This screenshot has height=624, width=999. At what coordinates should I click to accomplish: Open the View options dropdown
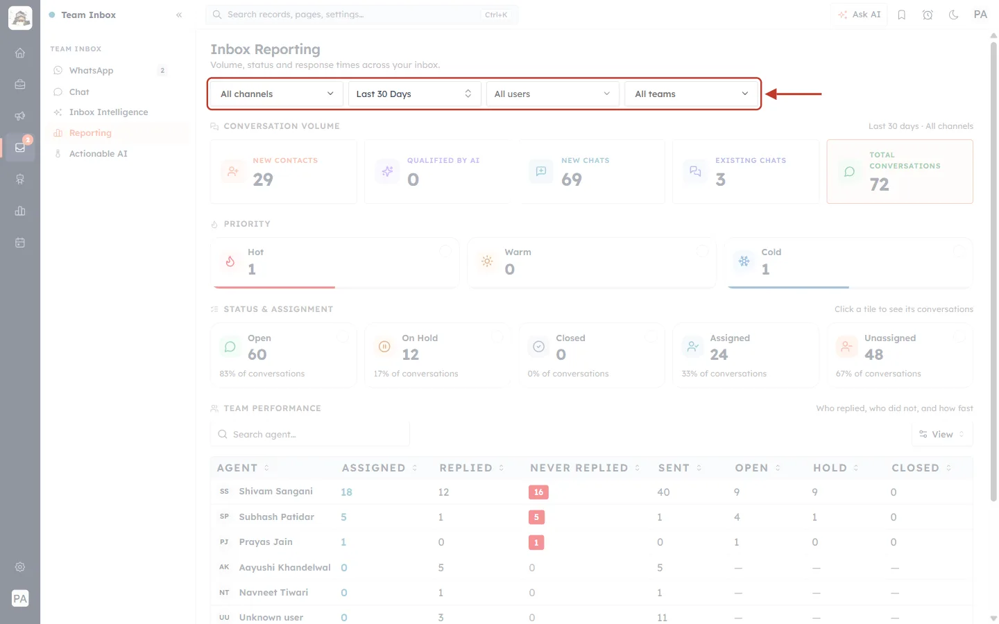click(942, 435)
